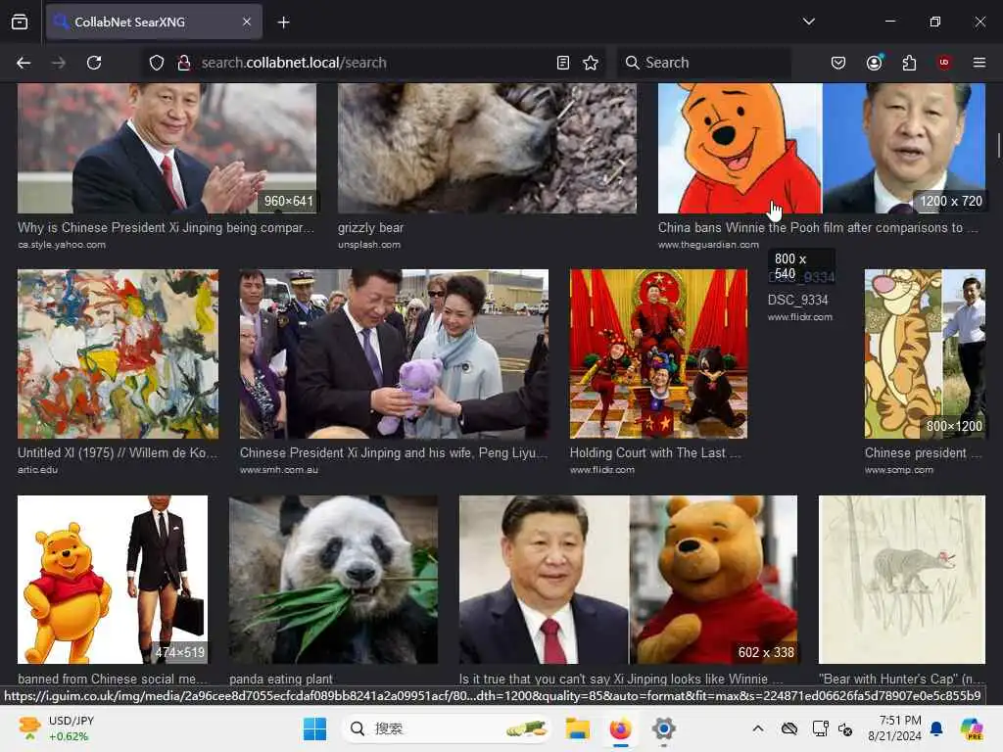1003x752 pixels.
Task: Open the uBlock Origin extension icon
Action: (944, 63)
